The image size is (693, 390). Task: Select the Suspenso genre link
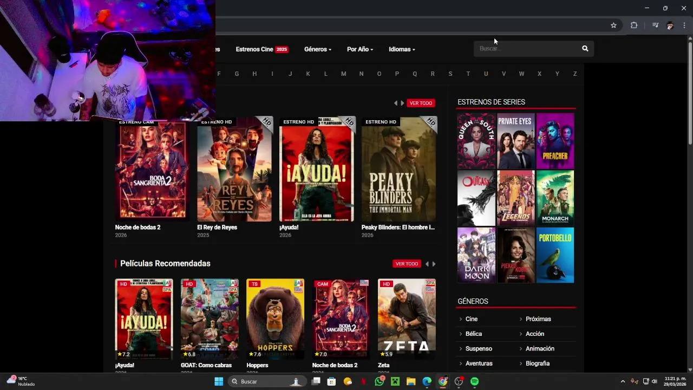pyautogui.click(x=479, y=349)
